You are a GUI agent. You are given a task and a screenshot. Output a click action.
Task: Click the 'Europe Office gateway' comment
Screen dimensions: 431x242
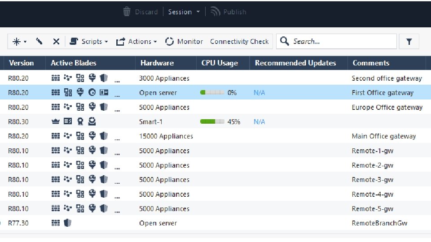click(387, 107)
